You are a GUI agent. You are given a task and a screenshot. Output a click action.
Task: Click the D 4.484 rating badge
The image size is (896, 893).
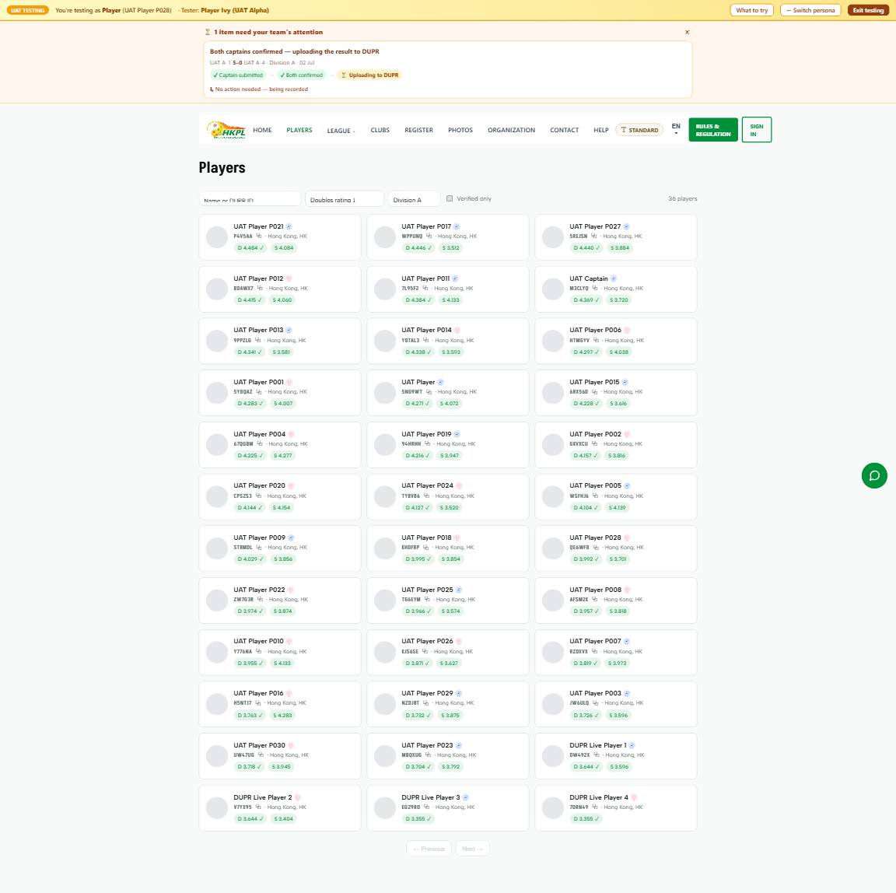pyautogui.click(x=250, y=248)
